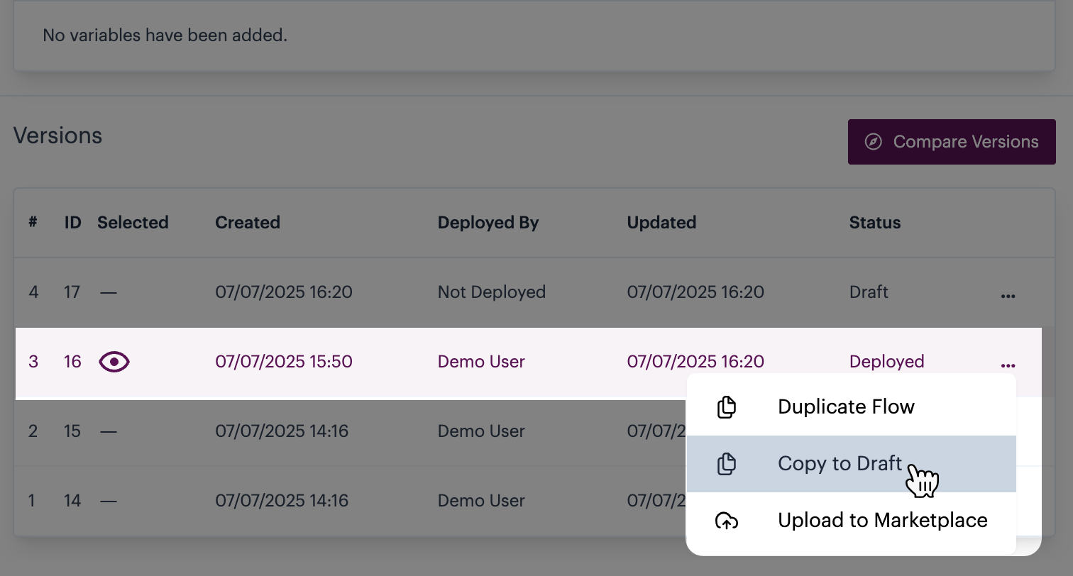Click Demo User in the deployed version row

click(x=481, y=362)
